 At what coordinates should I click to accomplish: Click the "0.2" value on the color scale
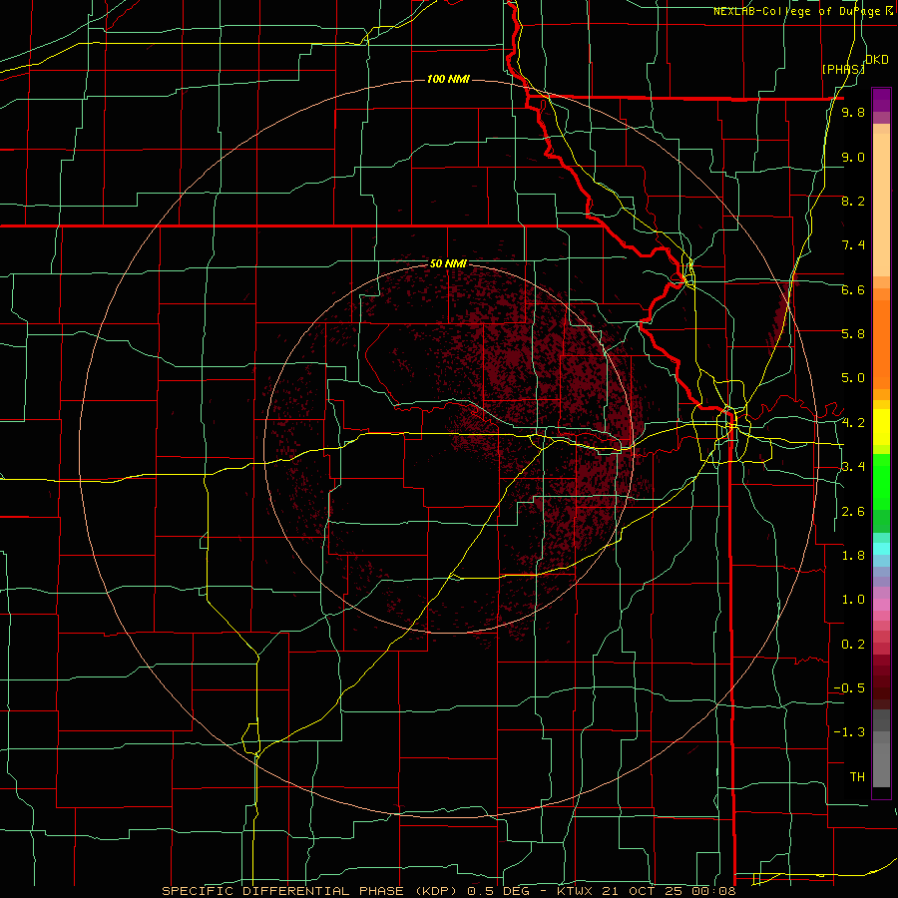tap(853, 645)
